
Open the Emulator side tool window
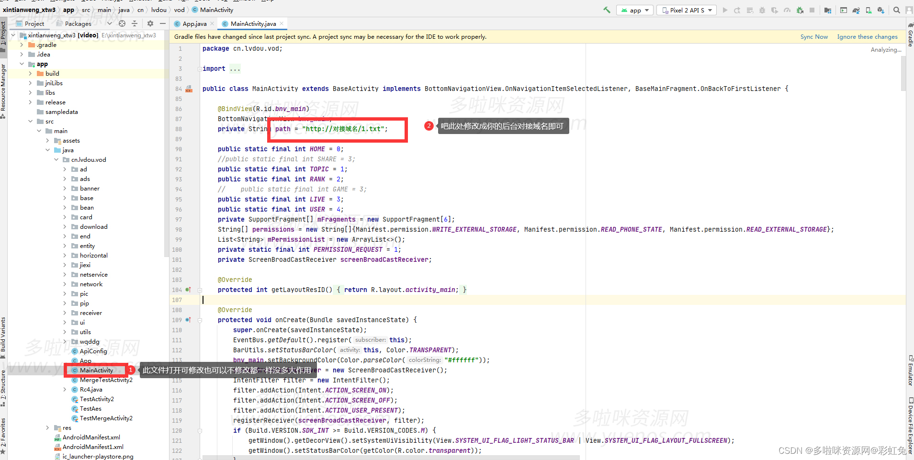coord(910,370)
